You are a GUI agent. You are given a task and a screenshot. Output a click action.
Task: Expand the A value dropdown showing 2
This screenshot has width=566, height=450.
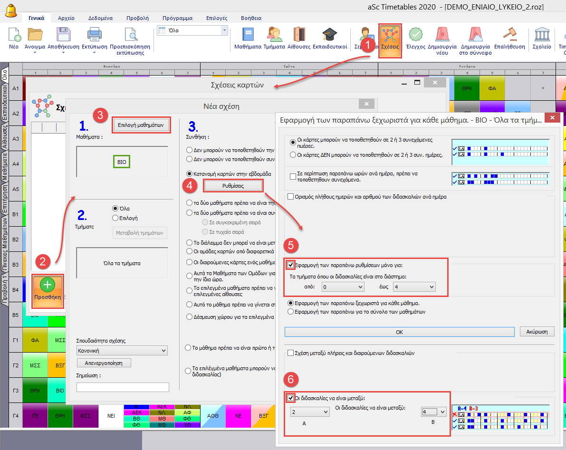[x=310, y=412]
